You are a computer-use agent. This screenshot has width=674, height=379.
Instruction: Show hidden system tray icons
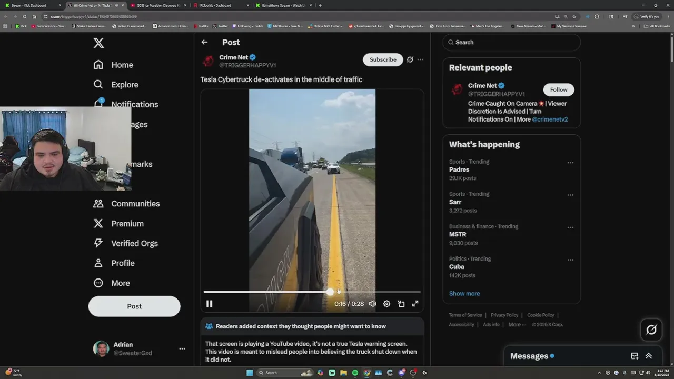(x=600, y=373)
